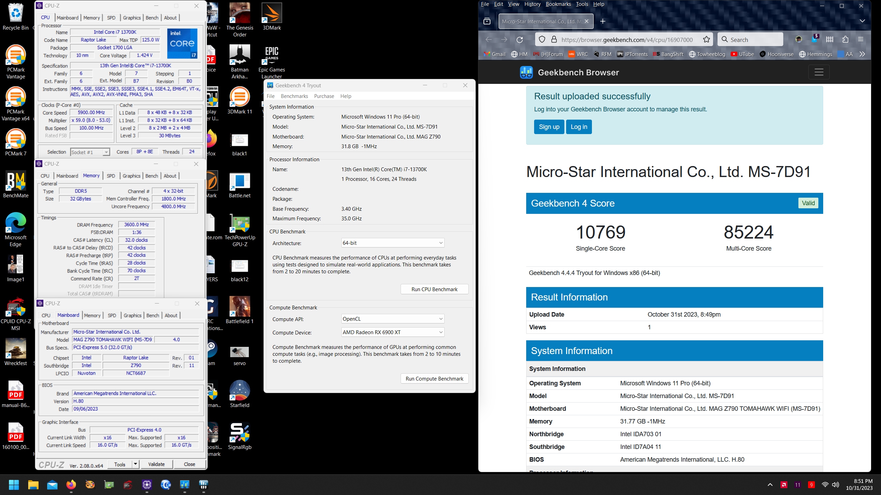Open 3DMark 11 desktop shortcut
Image resolution: width=881 pixels, height=495 pixels.
[x=240, y=100]
